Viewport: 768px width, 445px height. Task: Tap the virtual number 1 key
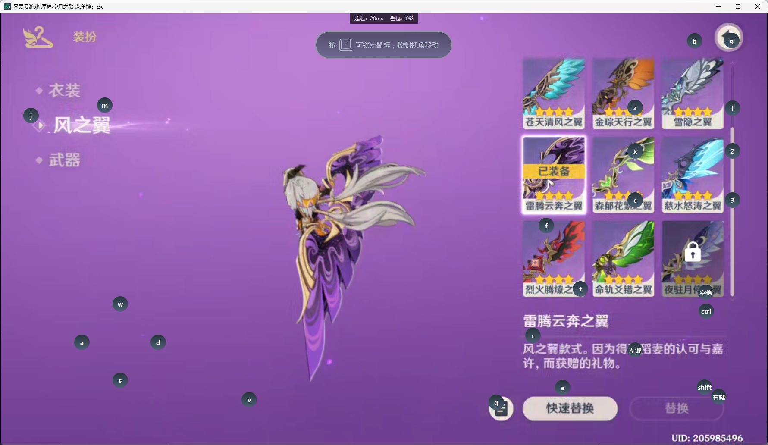pyautogui.click(x=732, y=108)
